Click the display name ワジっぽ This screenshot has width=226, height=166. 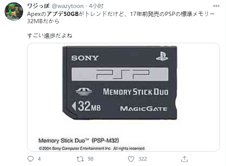pos(38,6)
